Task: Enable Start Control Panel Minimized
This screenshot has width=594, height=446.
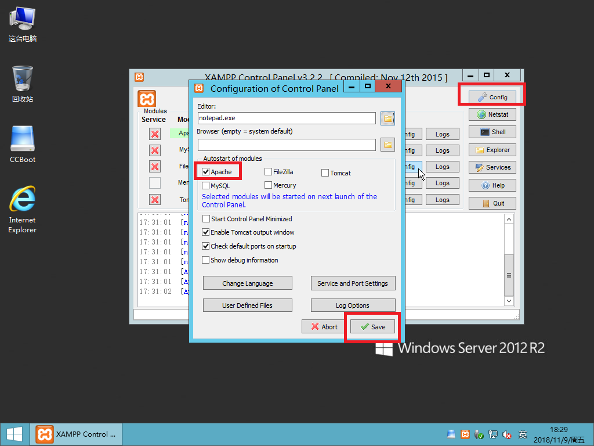Action: click(206, 219)
